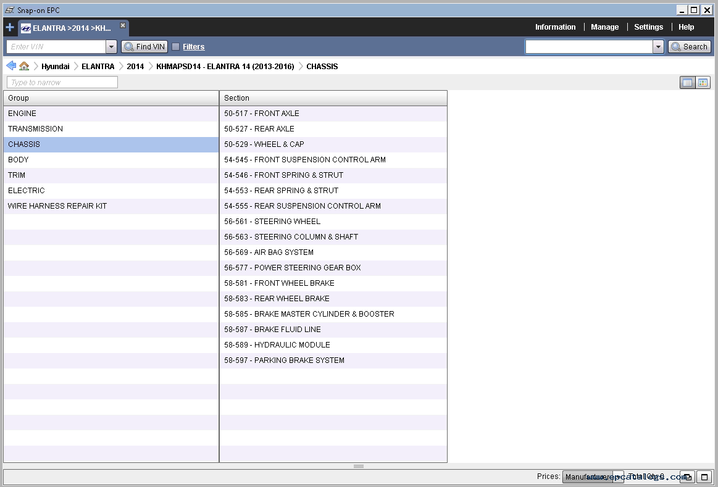Go back using the blue arrow icon

(x=12, y=66)
